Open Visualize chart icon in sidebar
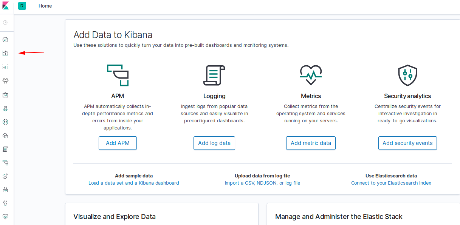Viewport: 460px width, 225px height. pyautogui.click(x=5, y=53)
